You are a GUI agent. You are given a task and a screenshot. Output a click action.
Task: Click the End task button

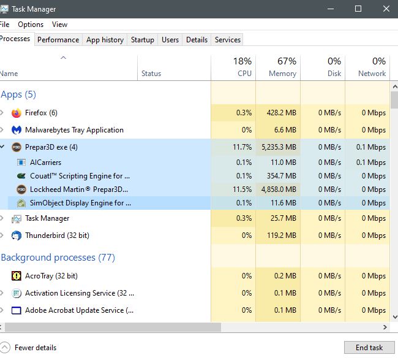coord(369,348)
